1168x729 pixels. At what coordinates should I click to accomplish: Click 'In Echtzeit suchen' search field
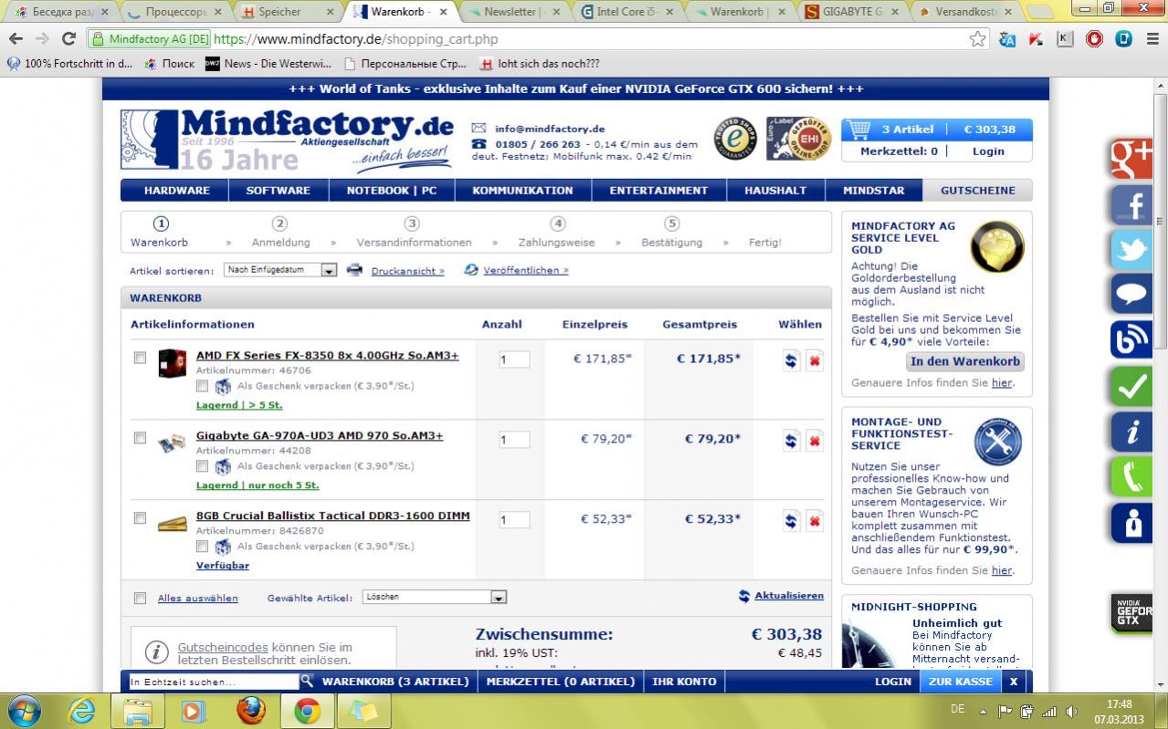(214, 682)
